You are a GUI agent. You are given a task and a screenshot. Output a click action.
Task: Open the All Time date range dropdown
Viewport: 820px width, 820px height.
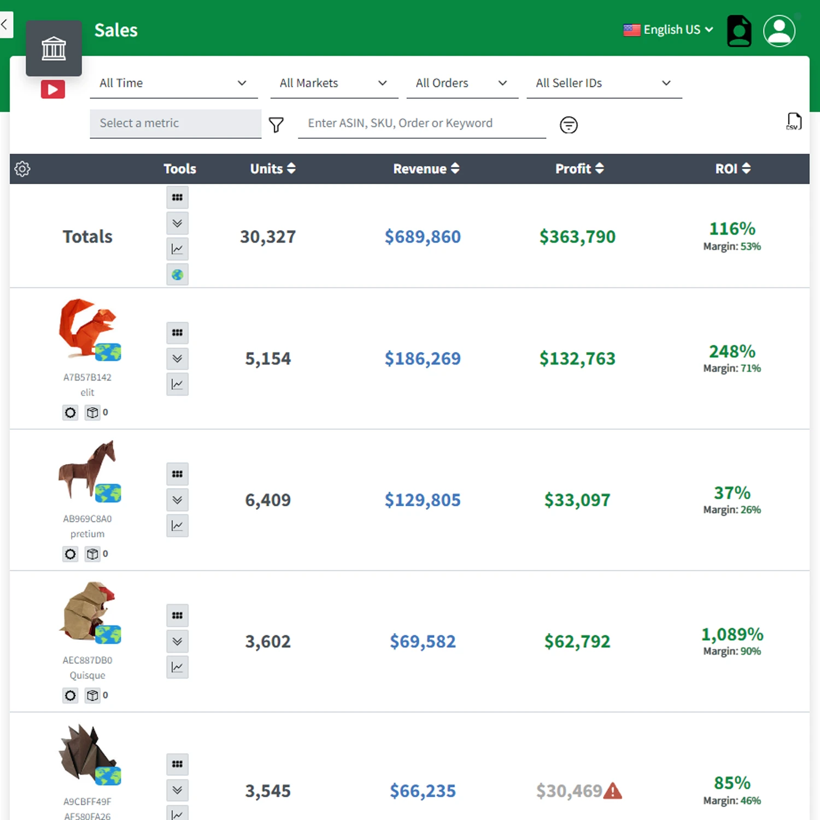coord(174,83)
